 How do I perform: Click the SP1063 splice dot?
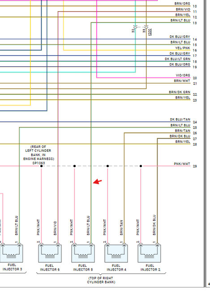(41, 166)
